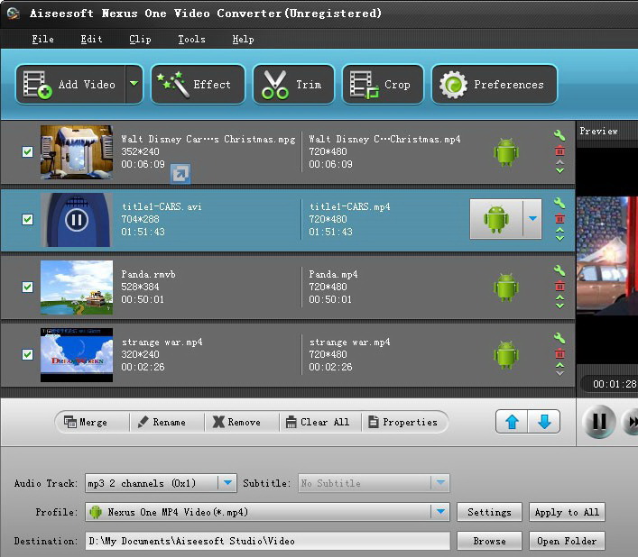Select the strange war.mp4 DreamWorks thumbnail
This screenshot has width=638, height=557.
point(77,355)
